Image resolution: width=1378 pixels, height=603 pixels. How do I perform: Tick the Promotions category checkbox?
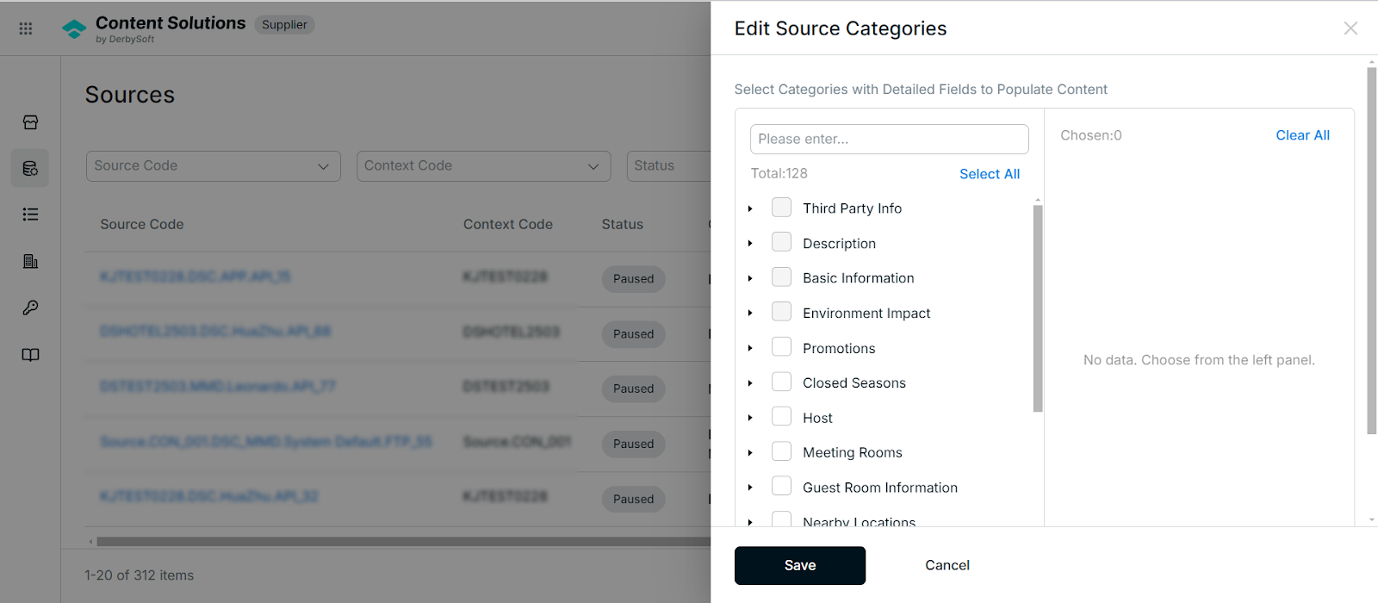(781, 347)
